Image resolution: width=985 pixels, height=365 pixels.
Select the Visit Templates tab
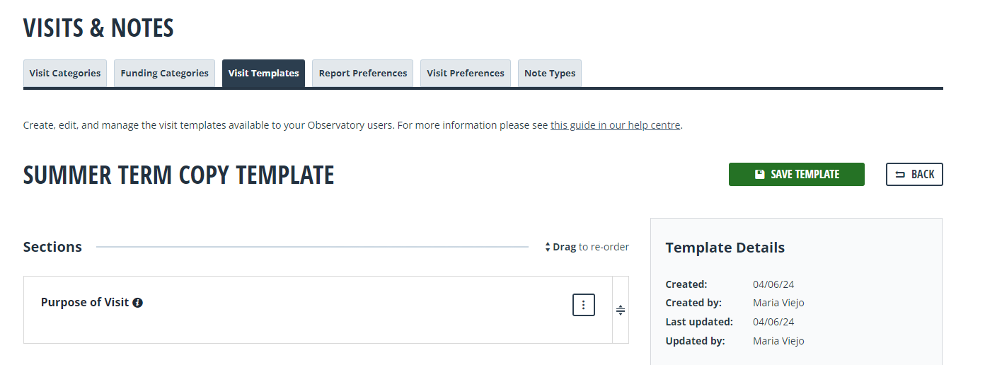click(264, 74)
